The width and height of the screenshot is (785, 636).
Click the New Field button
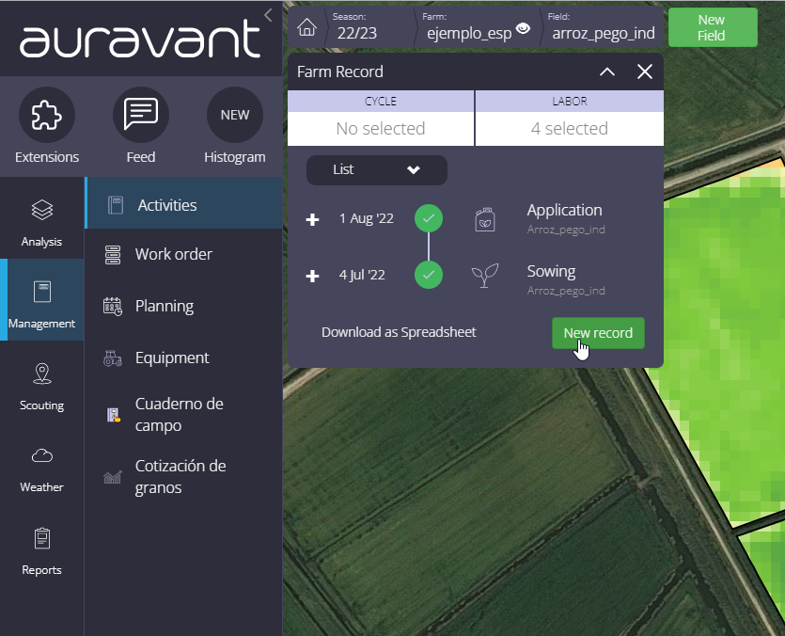tap(713, 27)
